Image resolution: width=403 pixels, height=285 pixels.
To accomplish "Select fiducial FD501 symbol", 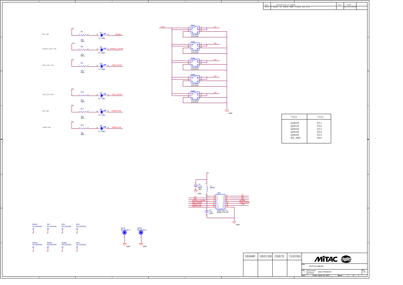I will pyautogui.click(x=33, y=230).
